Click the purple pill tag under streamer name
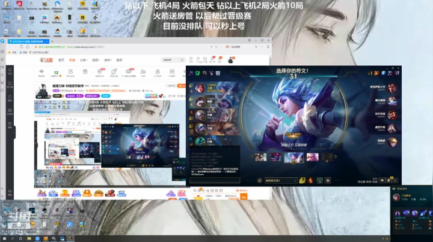This screenshot has width=433, height=242. pos(75,96)
